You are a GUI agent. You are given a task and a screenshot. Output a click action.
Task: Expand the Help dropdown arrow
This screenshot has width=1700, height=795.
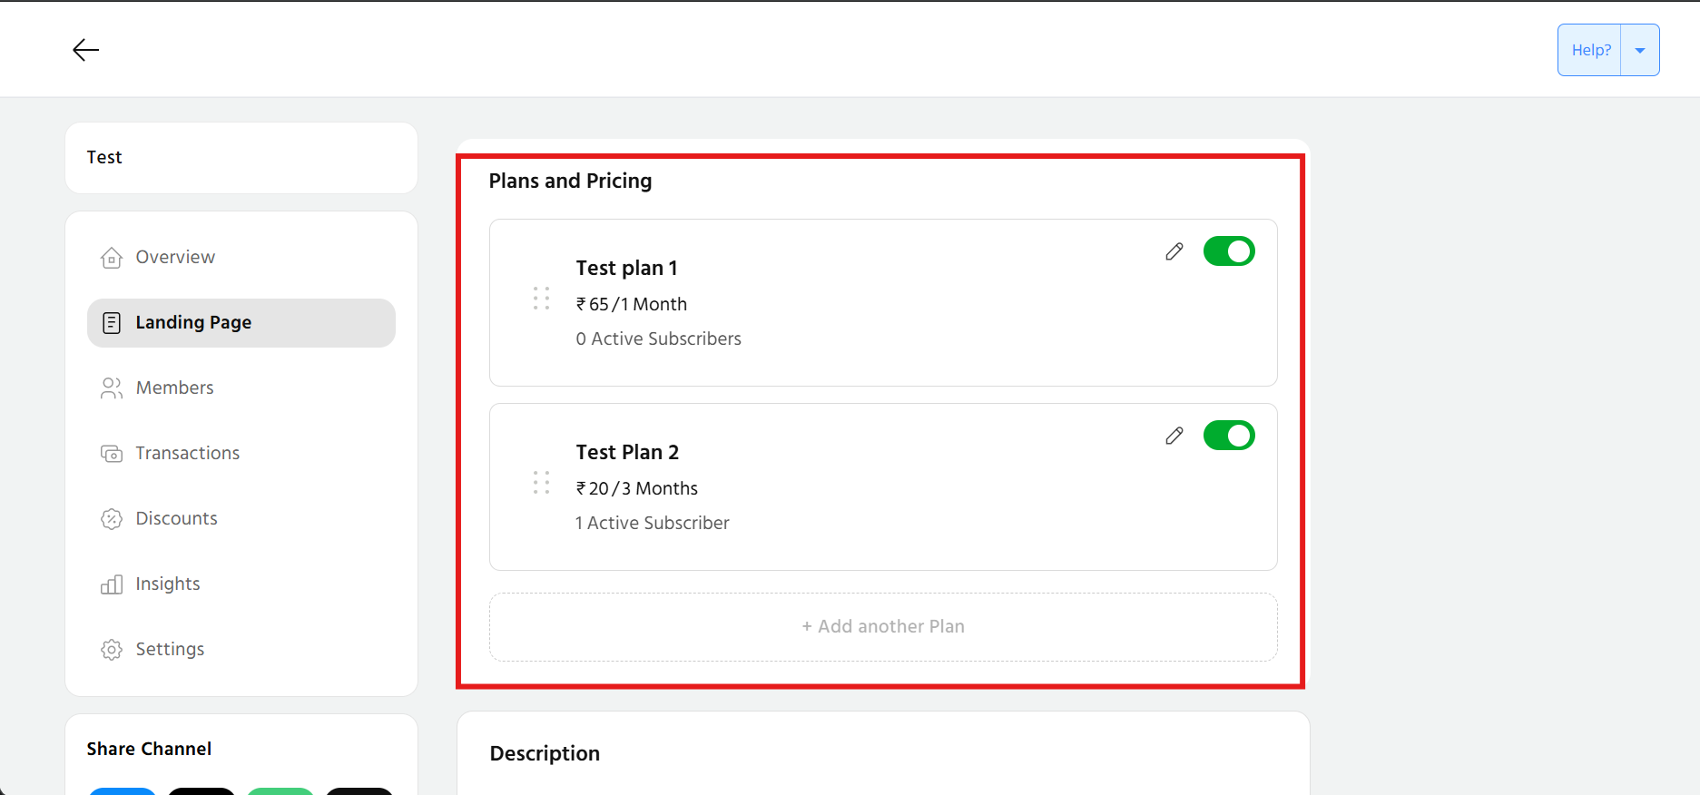(x=1639, y=51)
